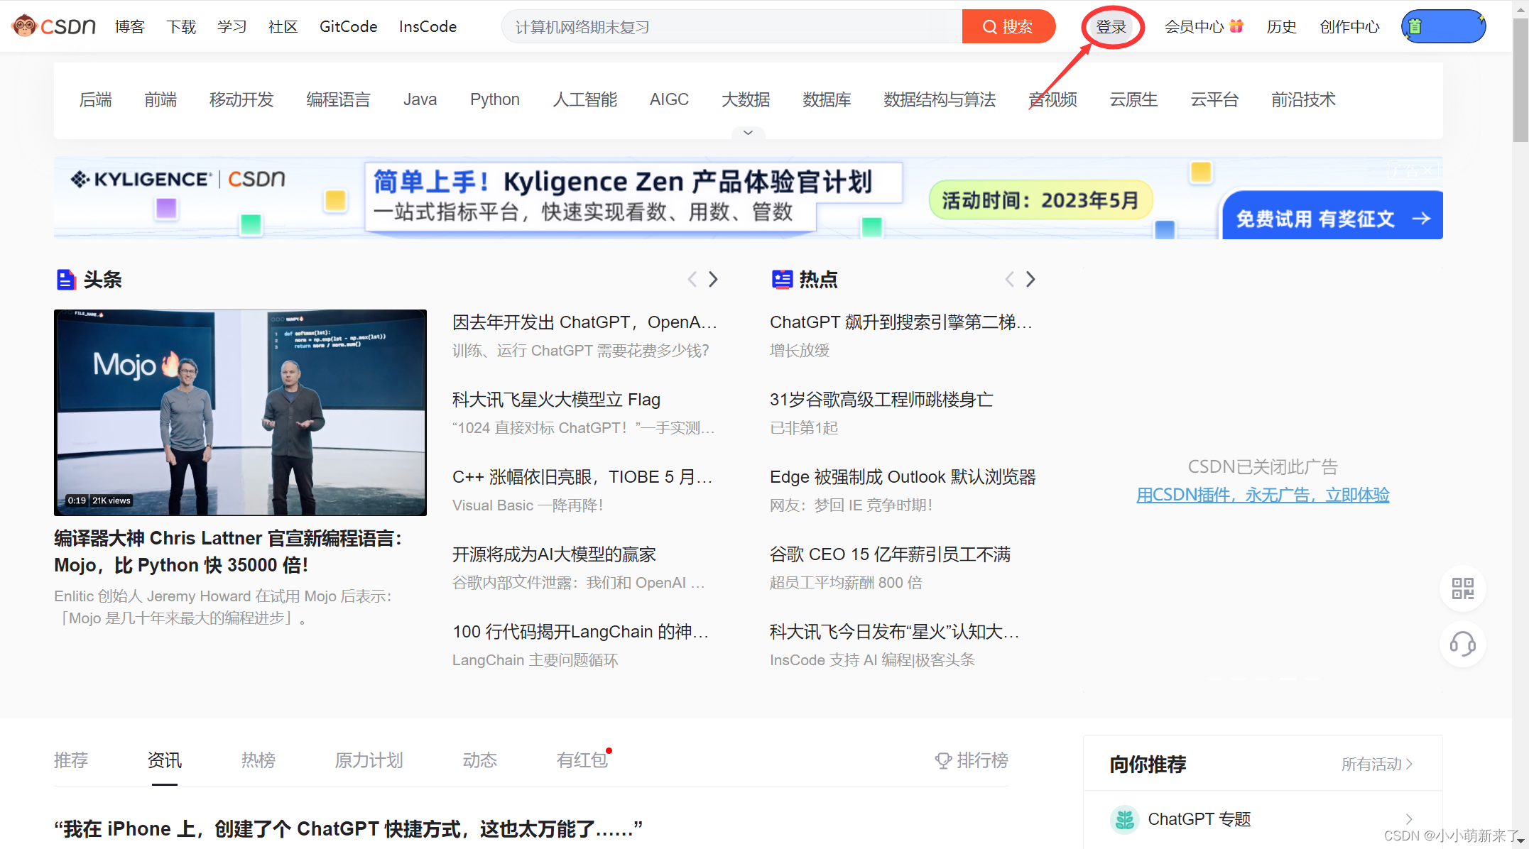This screenshot has width=1529, height=849.
Task: Go to previous 头条 page arrow
Action: pos(692,280)
